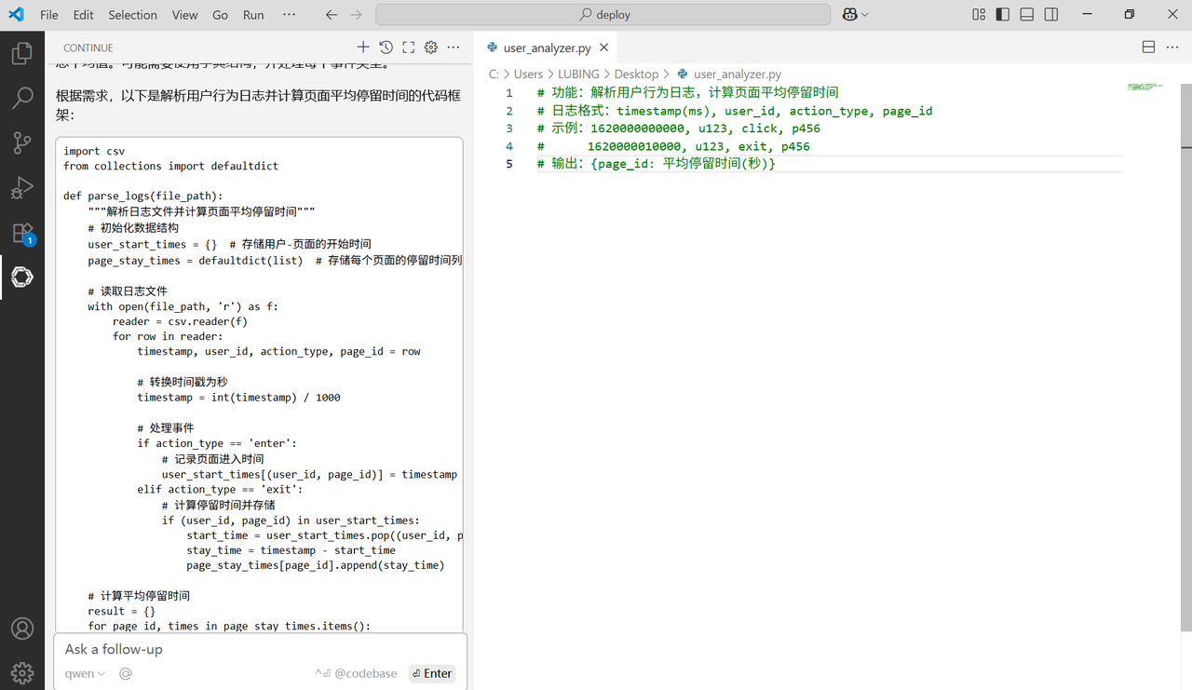This screenshot has height=690, width=1192.
Task: Open the Run menu
Action: (253, 15)
